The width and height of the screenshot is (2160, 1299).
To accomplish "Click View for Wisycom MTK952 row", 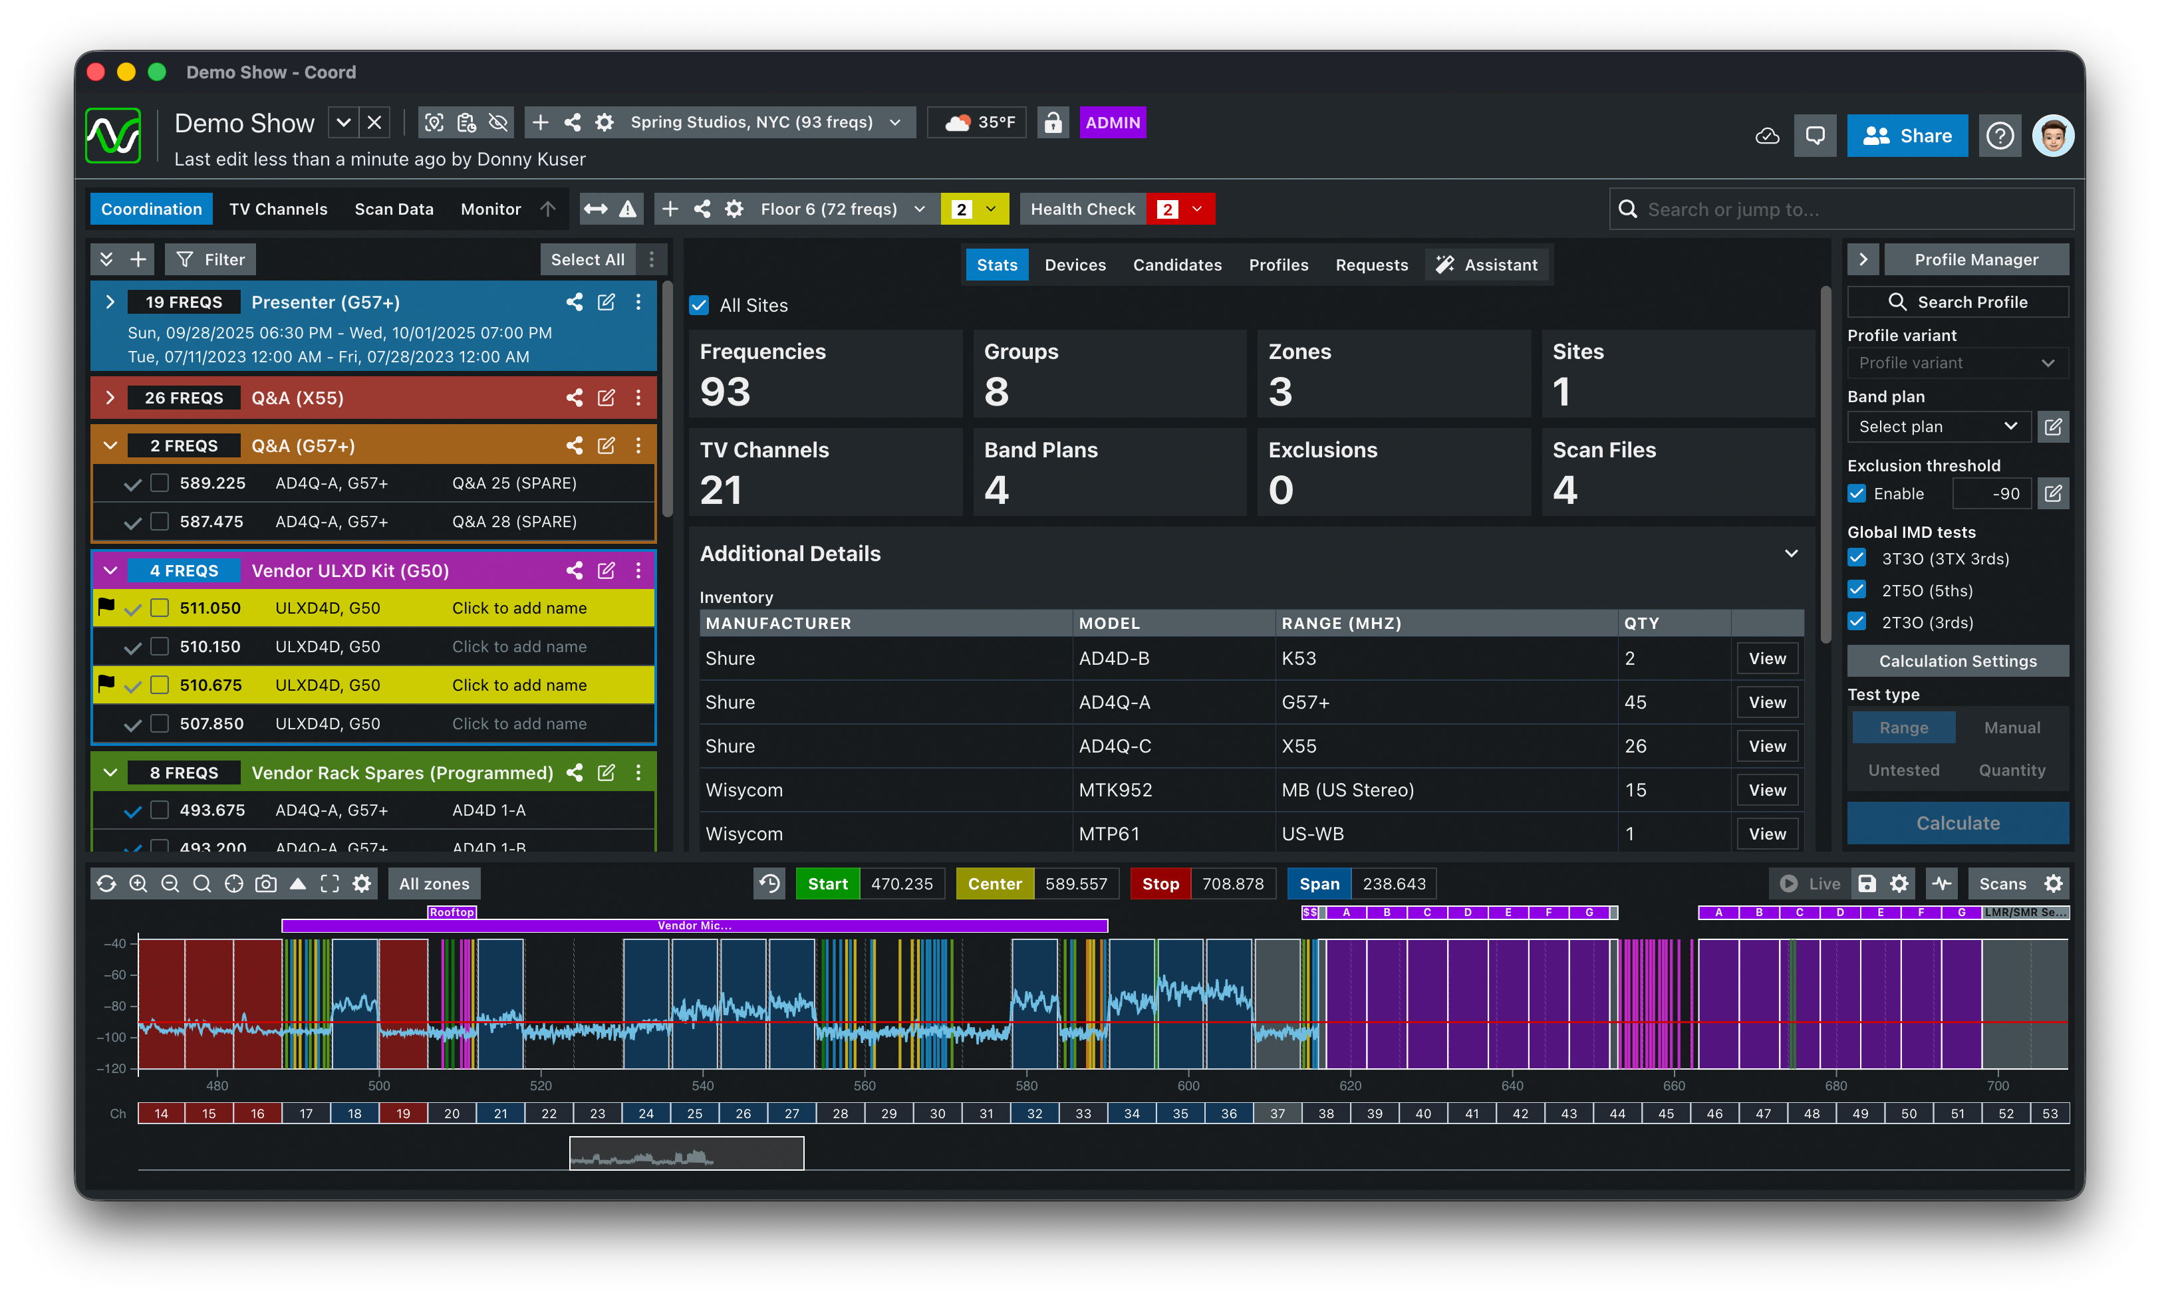I will 1766,790.
